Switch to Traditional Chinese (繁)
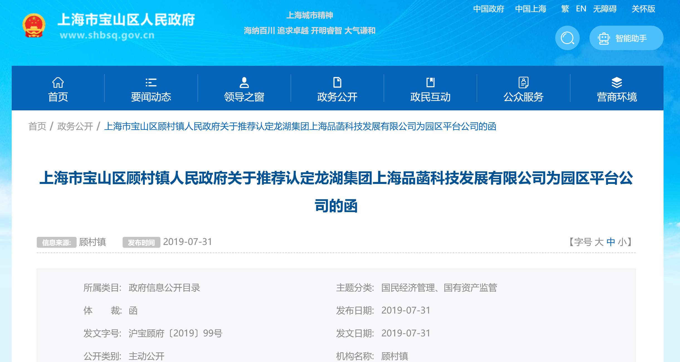Screen dimensions: 680x362 pyautogui.click(x=565, y=9)
